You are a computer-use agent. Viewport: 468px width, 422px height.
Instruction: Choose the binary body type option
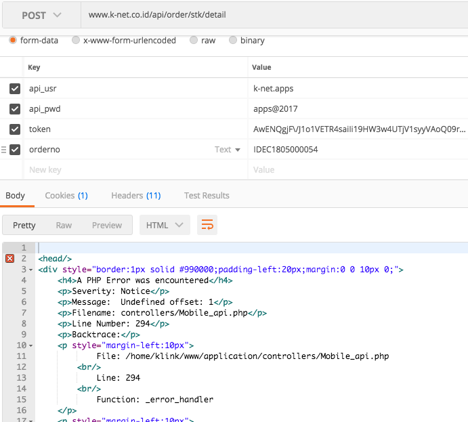233,41
